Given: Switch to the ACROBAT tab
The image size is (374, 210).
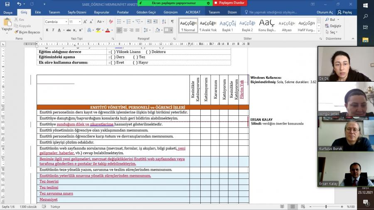Looking at the screenshot, I should click(193, 12).
